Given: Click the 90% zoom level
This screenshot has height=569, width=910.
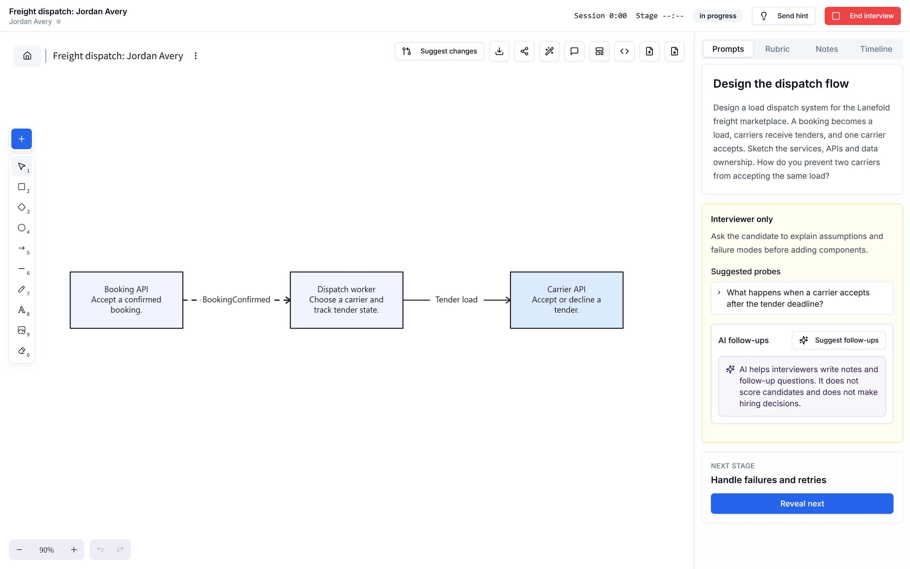Looking at the screenshot, I should pos(47,550).
